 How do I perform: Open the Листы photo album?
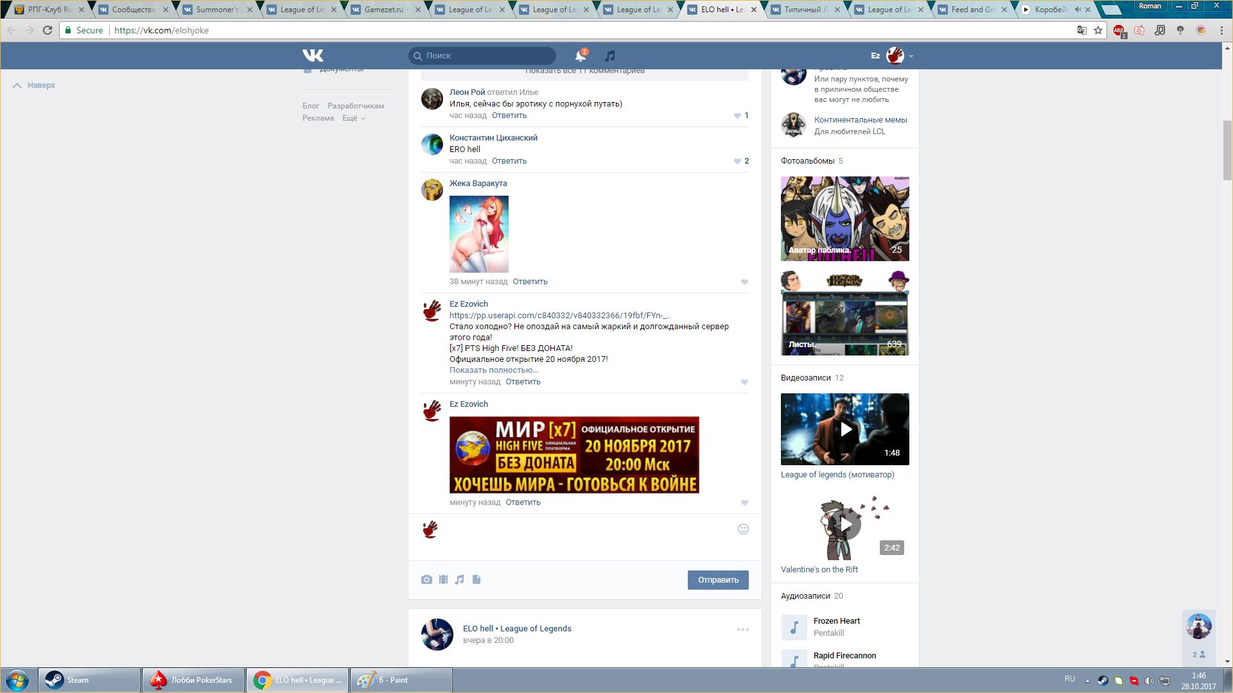(845, 313)
